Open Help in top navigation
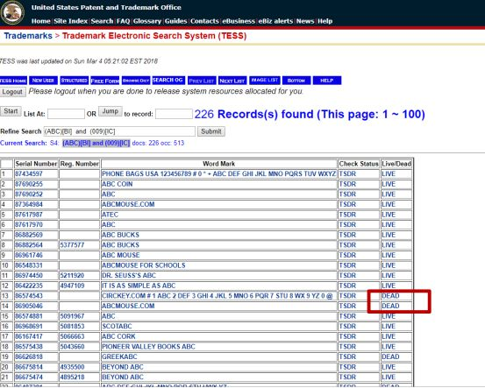485x388 pixels. tap(325, 21)
